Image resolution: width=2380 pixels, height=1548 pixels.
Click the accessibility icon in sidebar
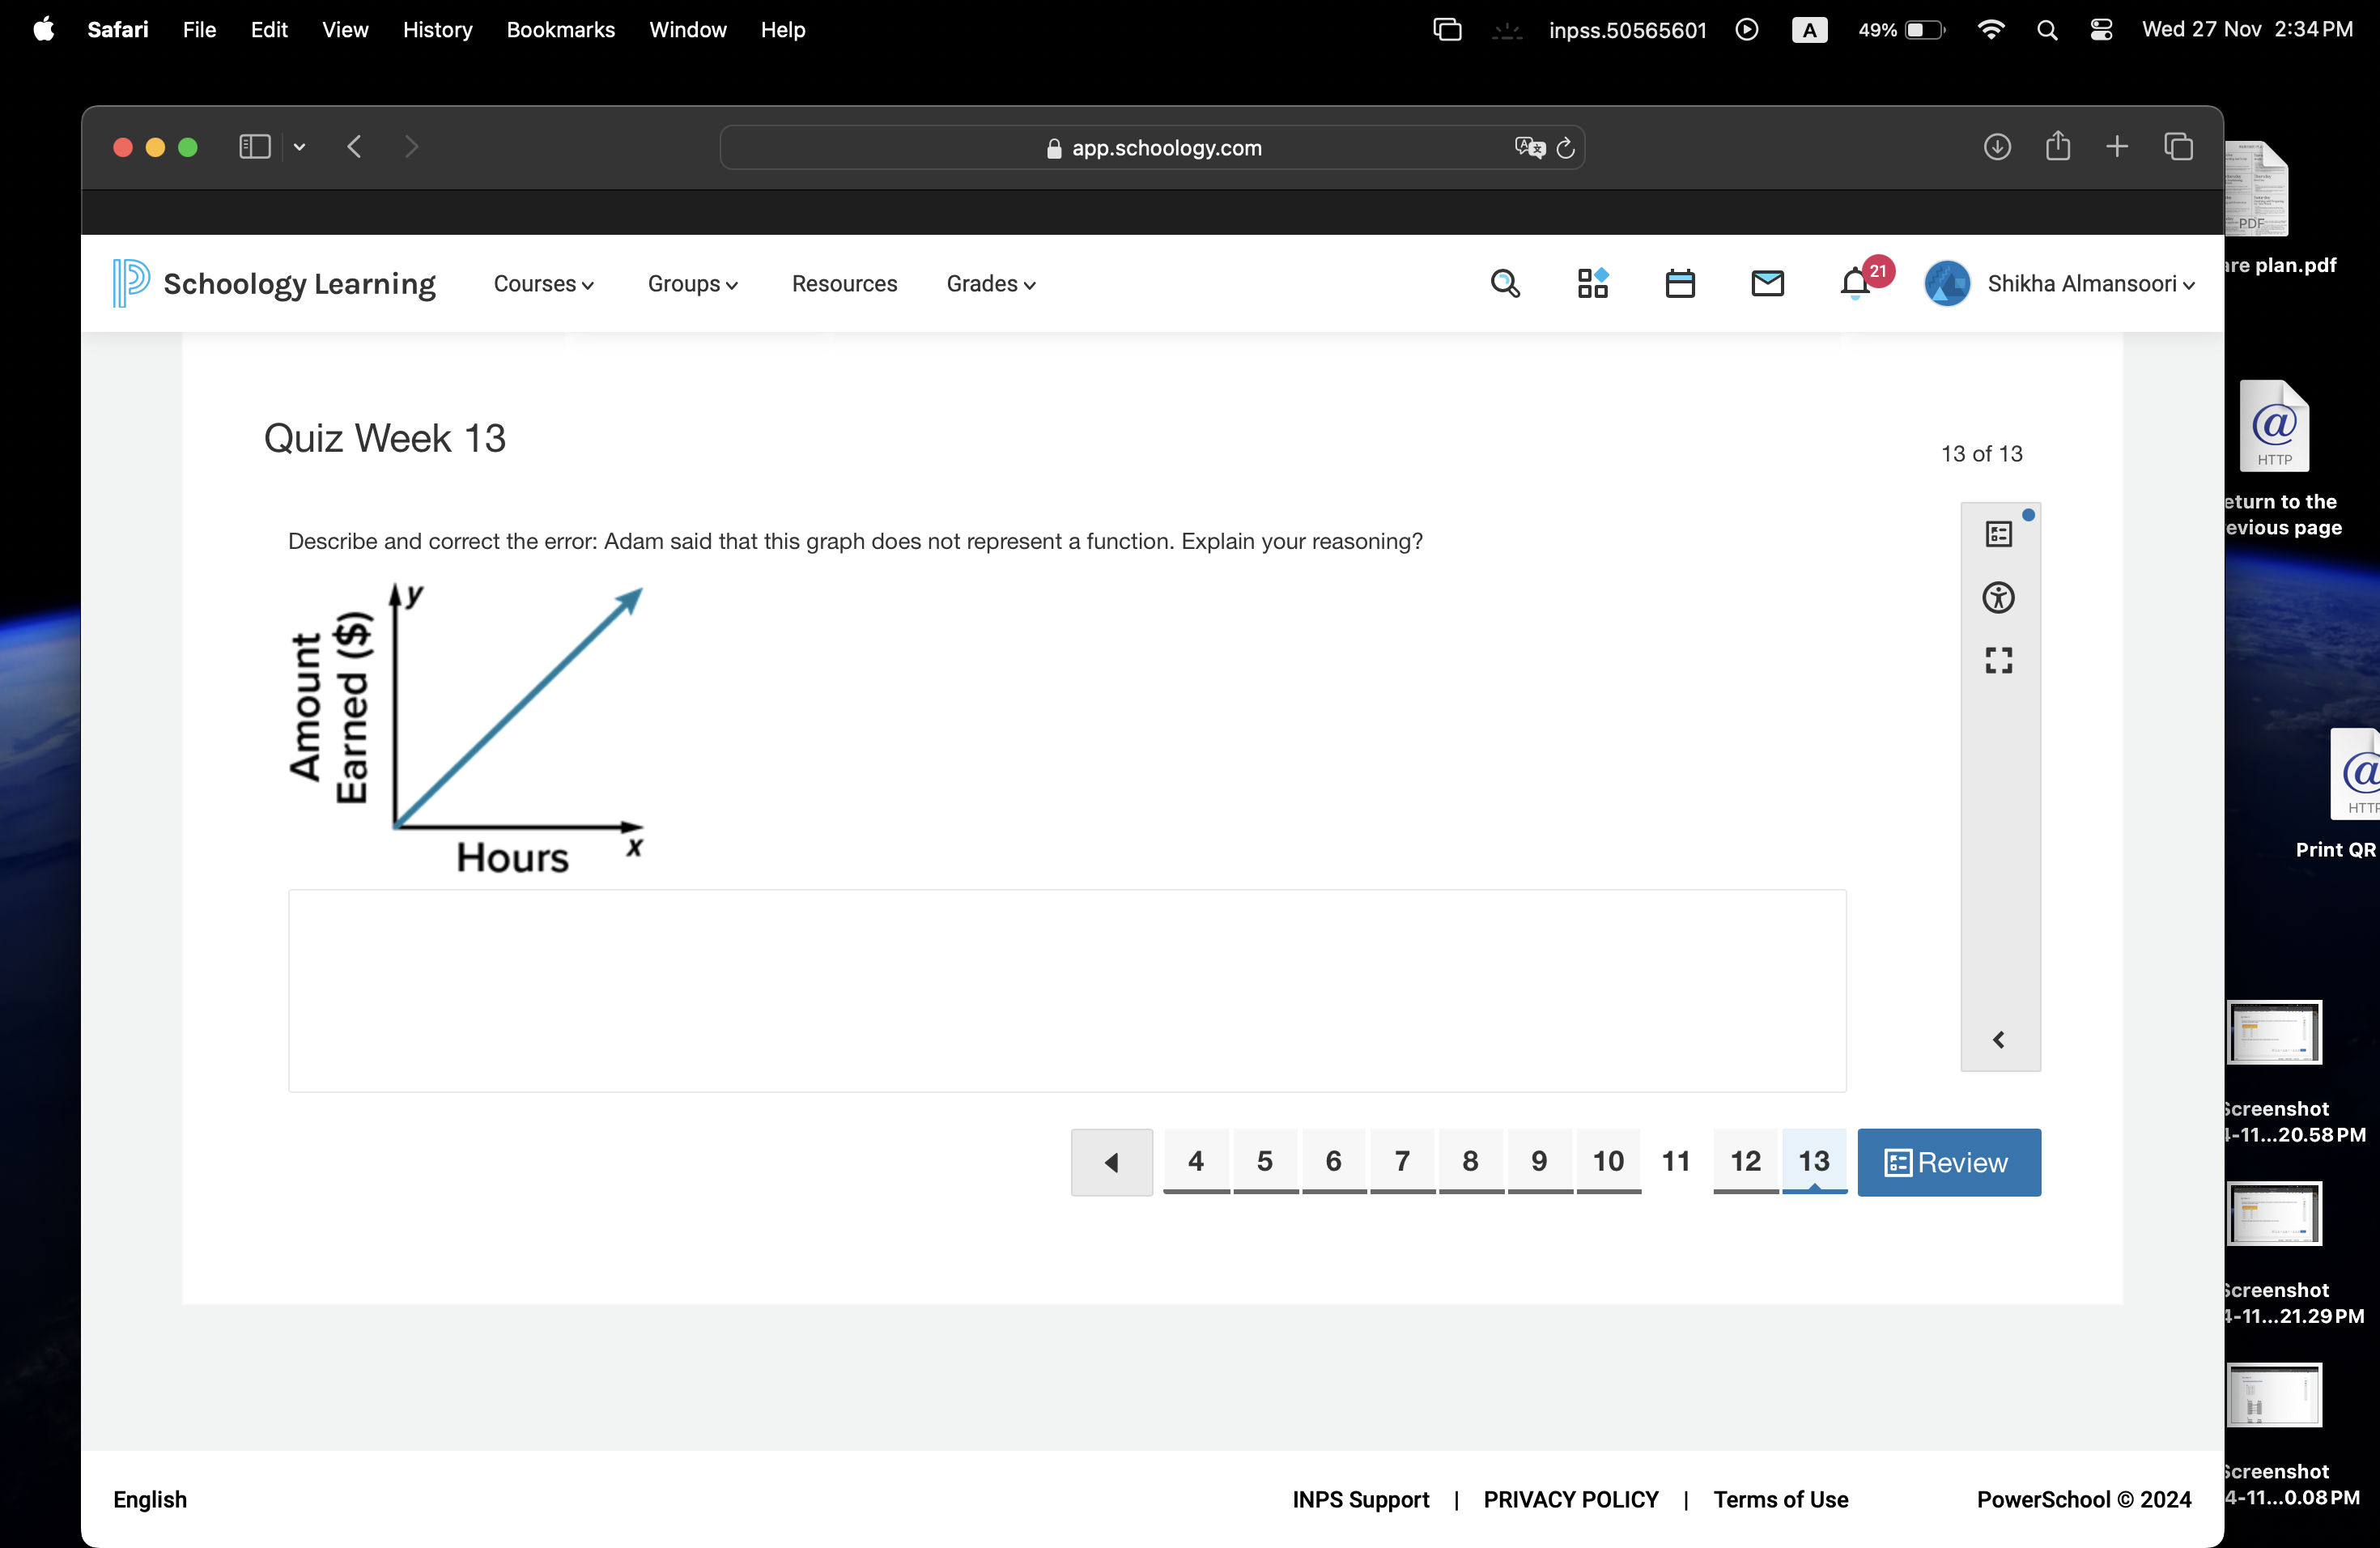[x=2000, y=597]
